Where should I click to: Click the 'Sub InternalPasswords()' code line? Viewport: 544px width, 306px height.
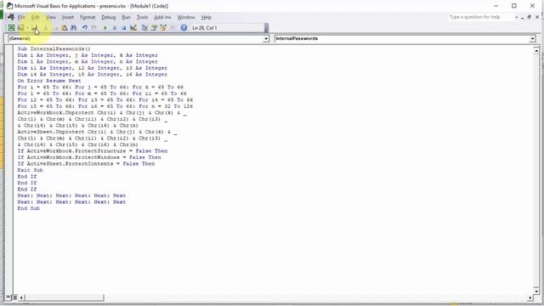pos(54,49)
